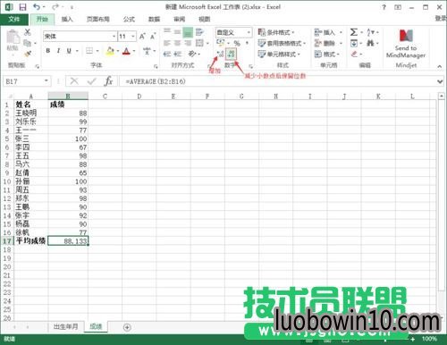Toggle Bold formatting button
Image resolution: width=447 pixels, height=345 pixels.
48,51
